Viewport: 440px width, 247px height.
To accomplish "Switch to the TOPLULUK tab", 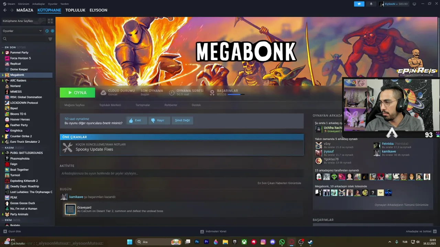I will pos(75,10).
